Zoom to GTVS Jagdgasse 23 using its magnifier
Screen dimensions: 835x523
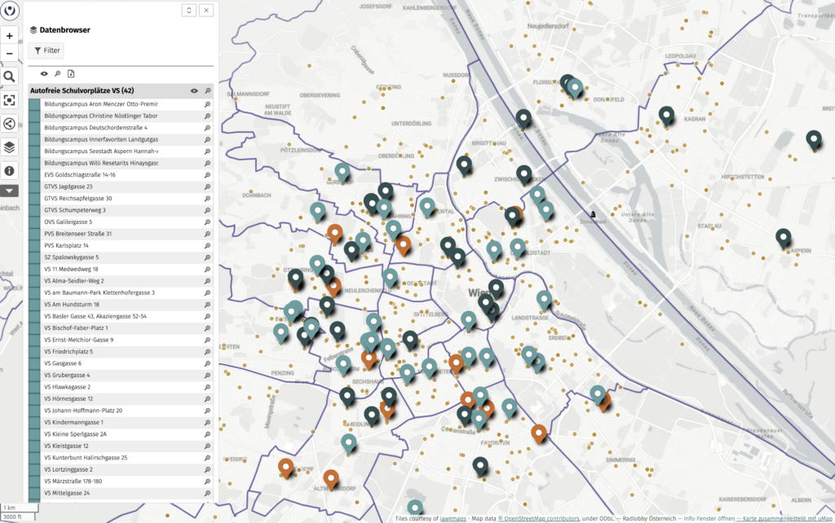[208, 187]
